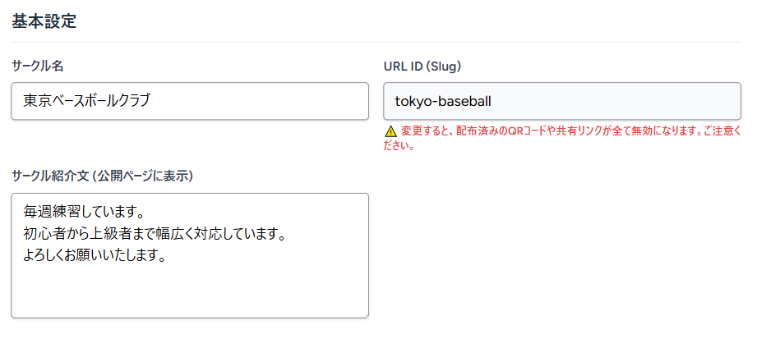Click the tokyo-baseball slug text
The width and height of the screenshot is (757, 339).
(443, 101)
